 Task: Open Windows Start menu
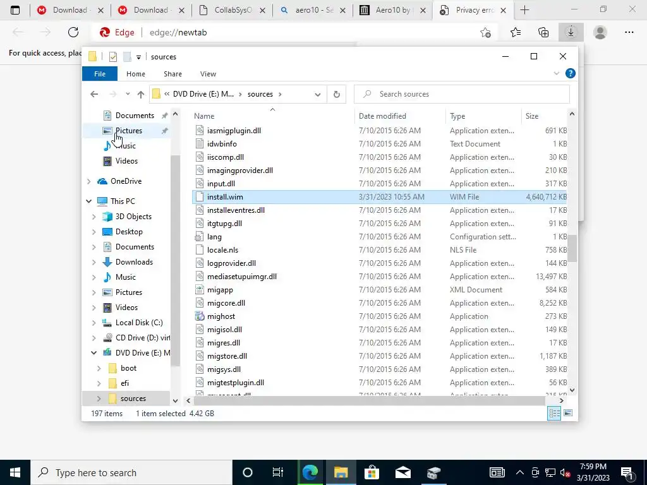[15, 472]
